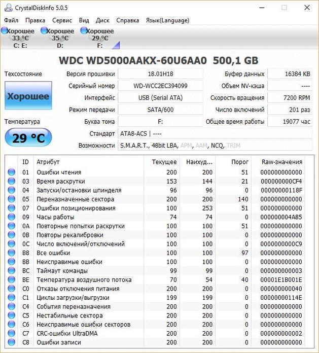Screen dimensions: 319x353
Task: Click raw value 000000004A85
Action: coord(281,217)
